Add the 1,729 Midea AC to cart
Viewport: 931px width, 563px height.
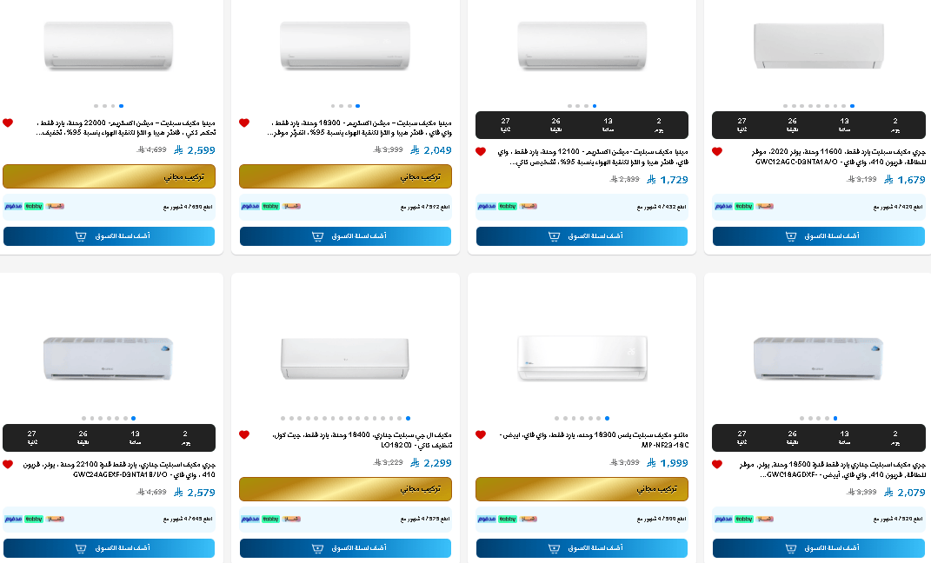582,236
